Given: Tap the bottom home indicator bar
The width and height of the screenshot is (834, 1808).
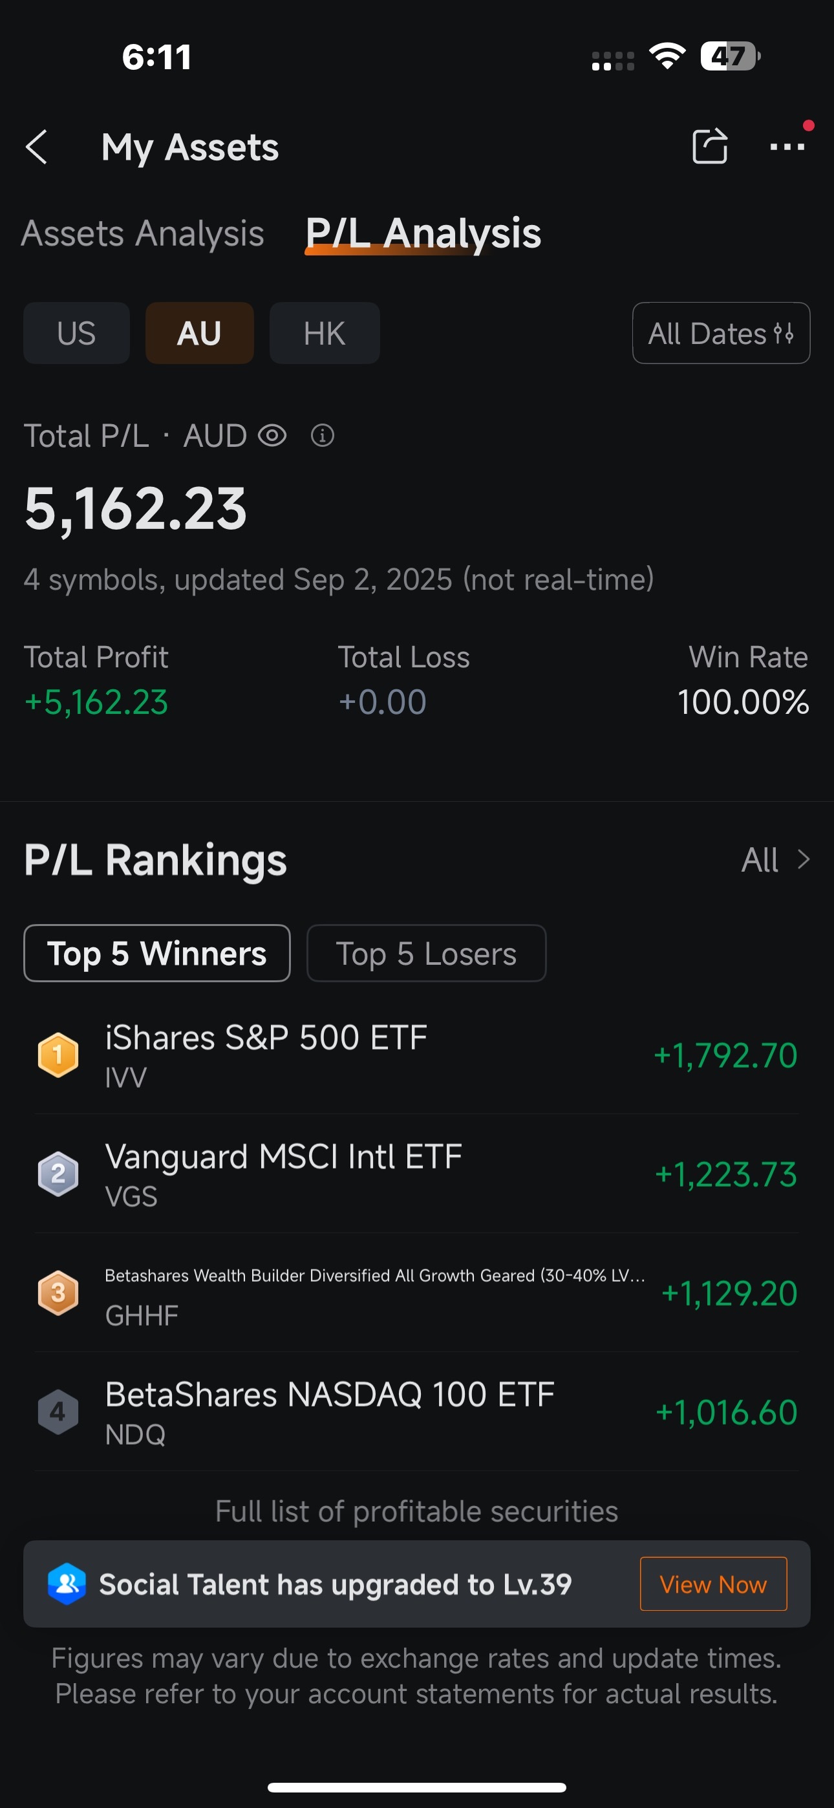Looking at the screenshot, I should click(417, 1787).
